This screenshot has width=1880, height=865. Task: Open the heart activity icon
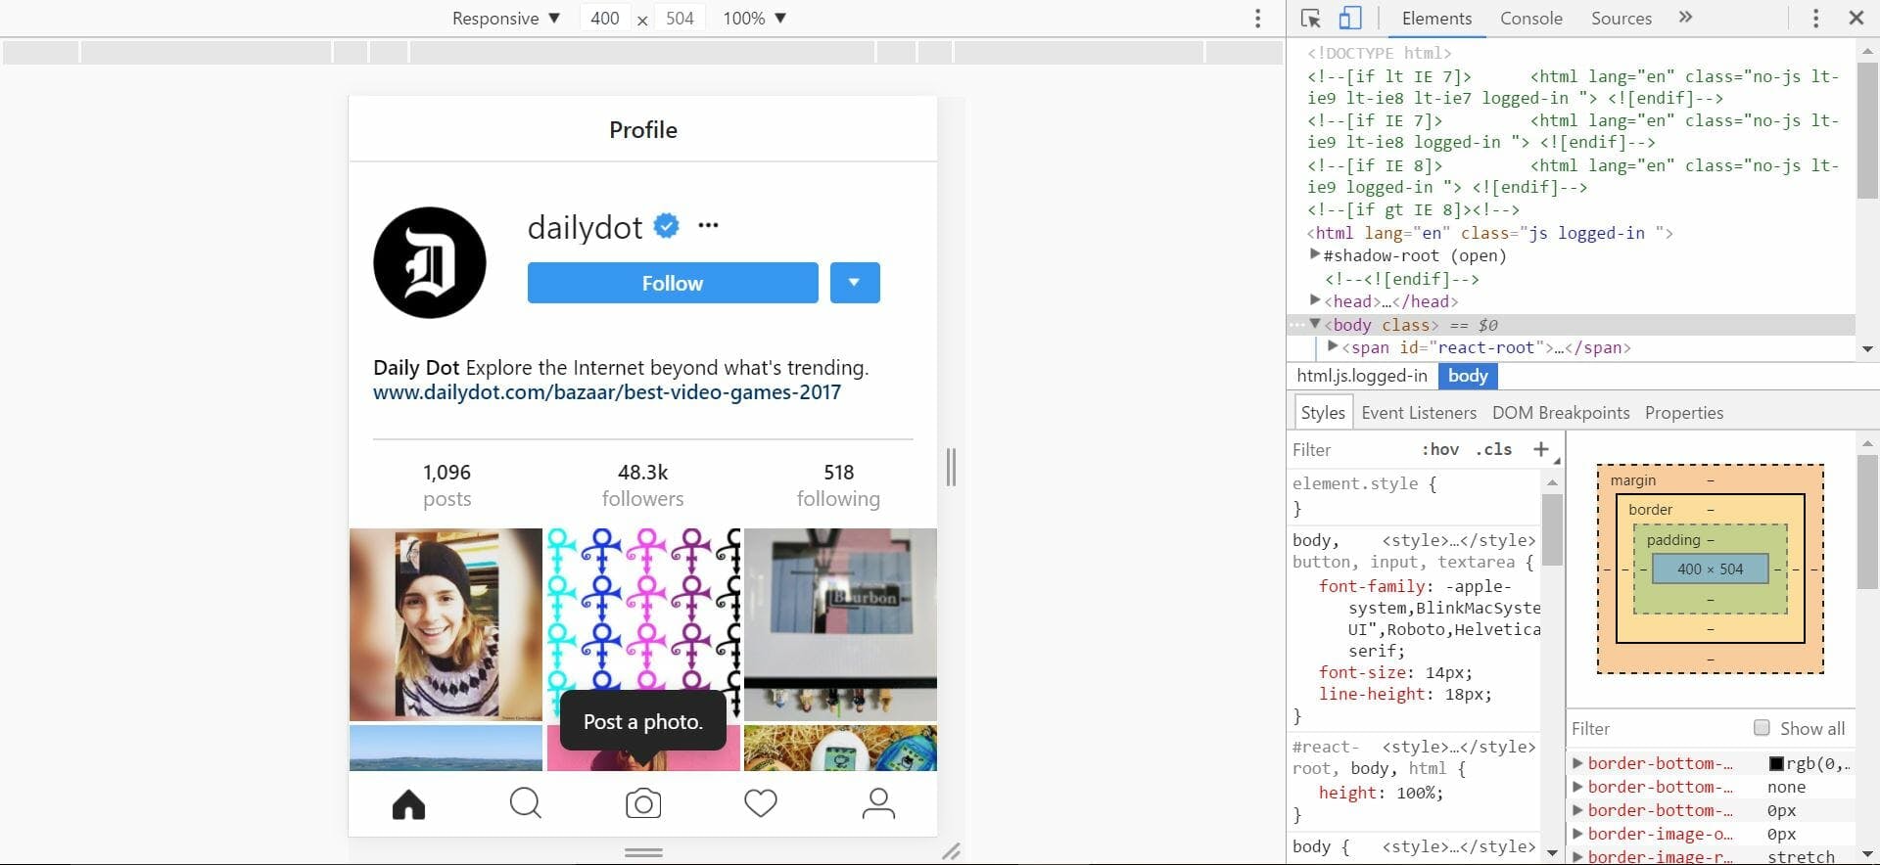pyautogui.click(x=761, y=804)
